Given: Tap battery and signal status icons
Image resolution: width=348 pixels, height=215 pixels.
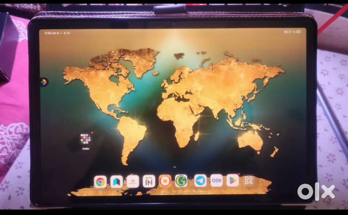Looking at the screenshot, I should [x=292, y=32].
